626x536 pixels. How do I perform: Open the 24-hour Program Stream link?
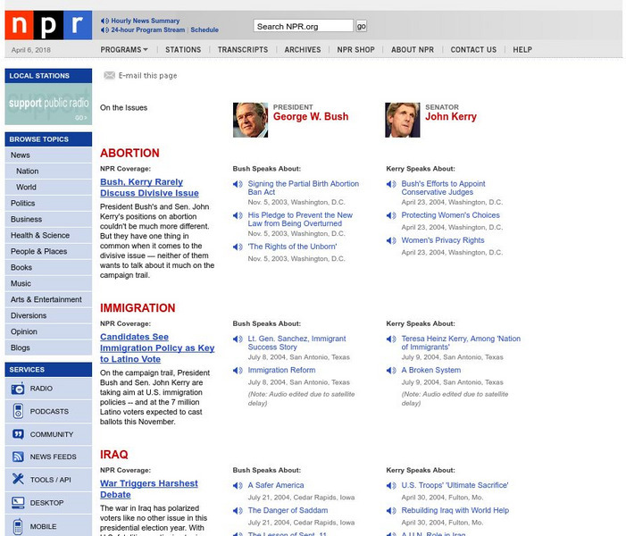click(x=147, y=30)
